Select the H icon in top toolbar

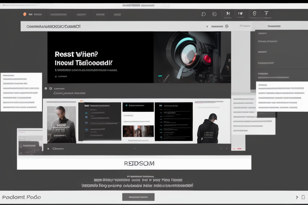228,14
